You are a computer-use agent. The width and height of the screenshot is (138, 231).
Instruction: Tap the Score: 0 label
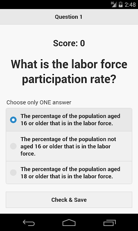[69, 43]
